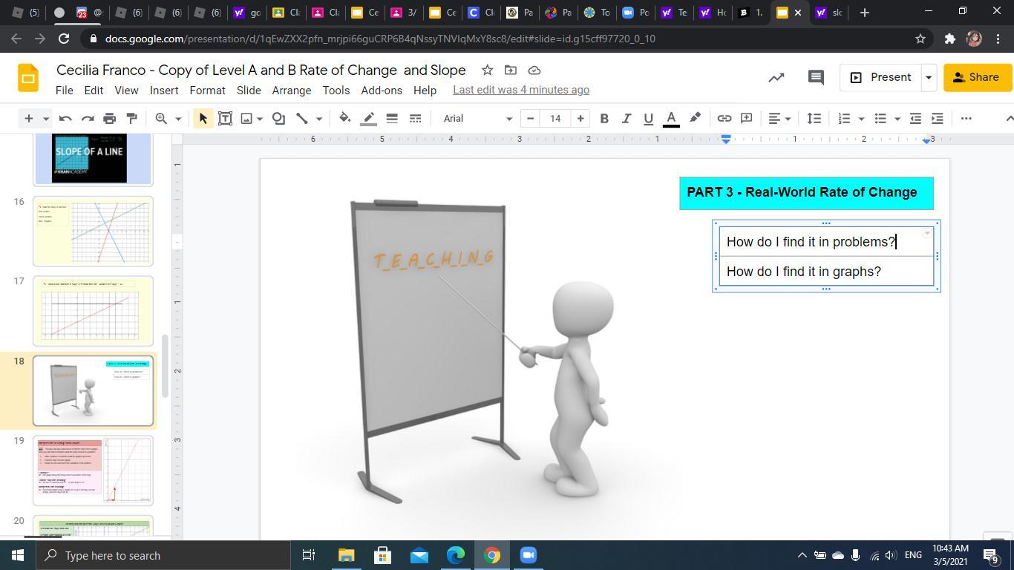The image size is (1014, 570).
Task: Click the zoom magnifier tool
Action: coord(161,119)
